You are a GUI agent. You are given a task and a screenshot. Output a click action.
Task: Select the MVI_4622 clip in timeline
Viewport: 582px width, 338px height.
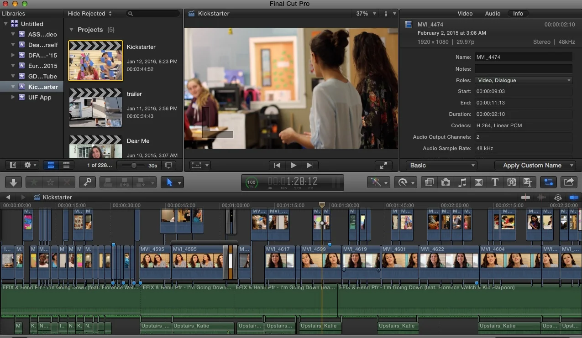449,261
